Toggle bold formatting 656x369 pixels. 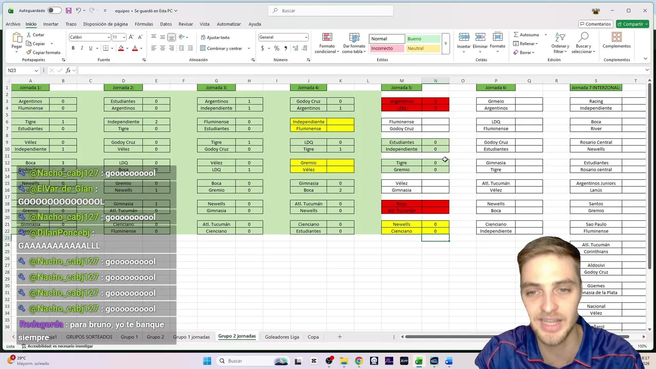click(73, 48)
